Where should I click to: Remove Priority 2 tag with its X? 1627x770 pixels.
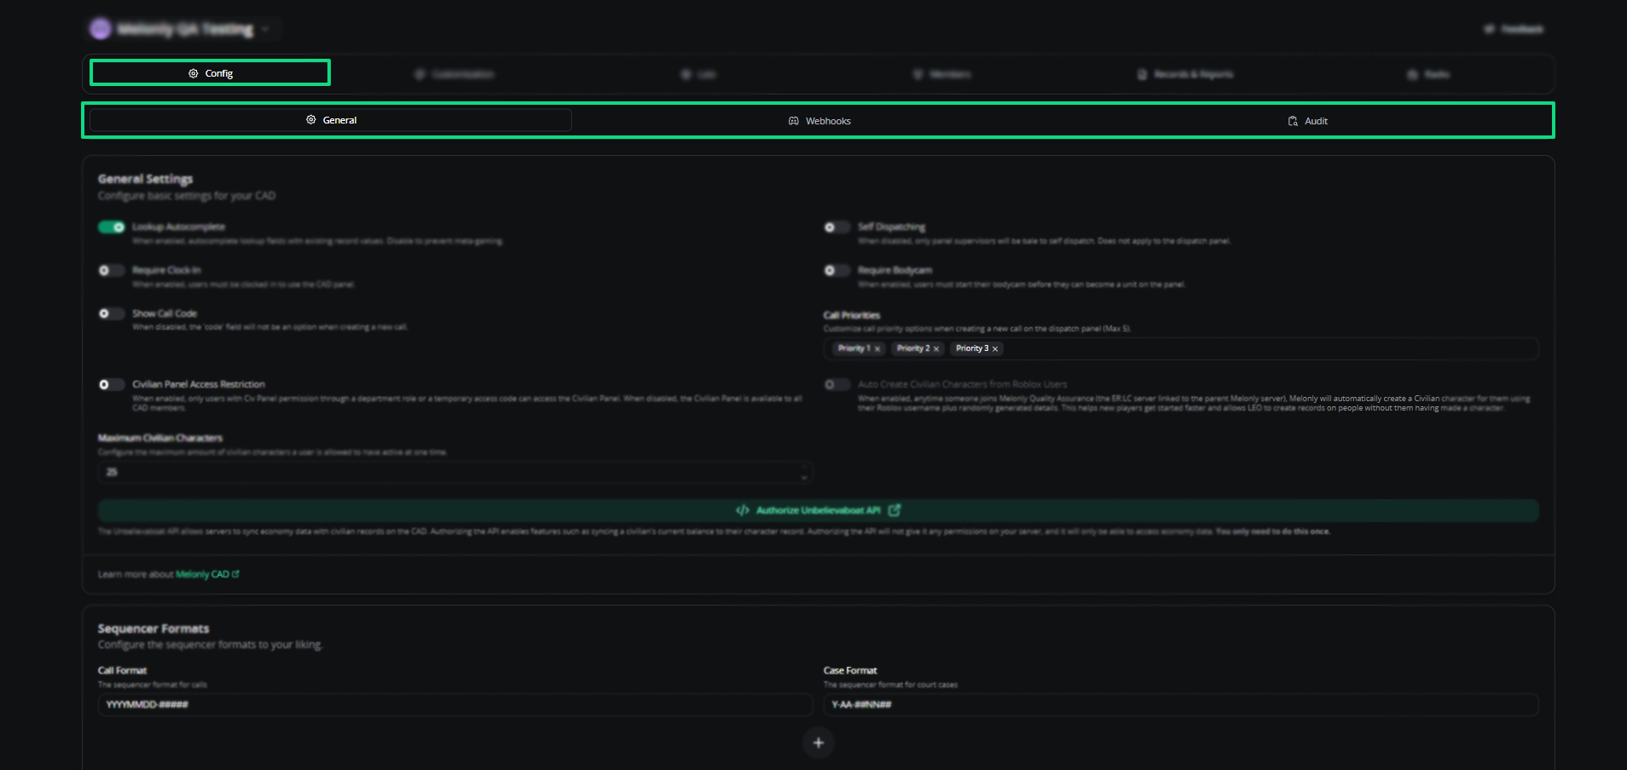tap(936, 348)
